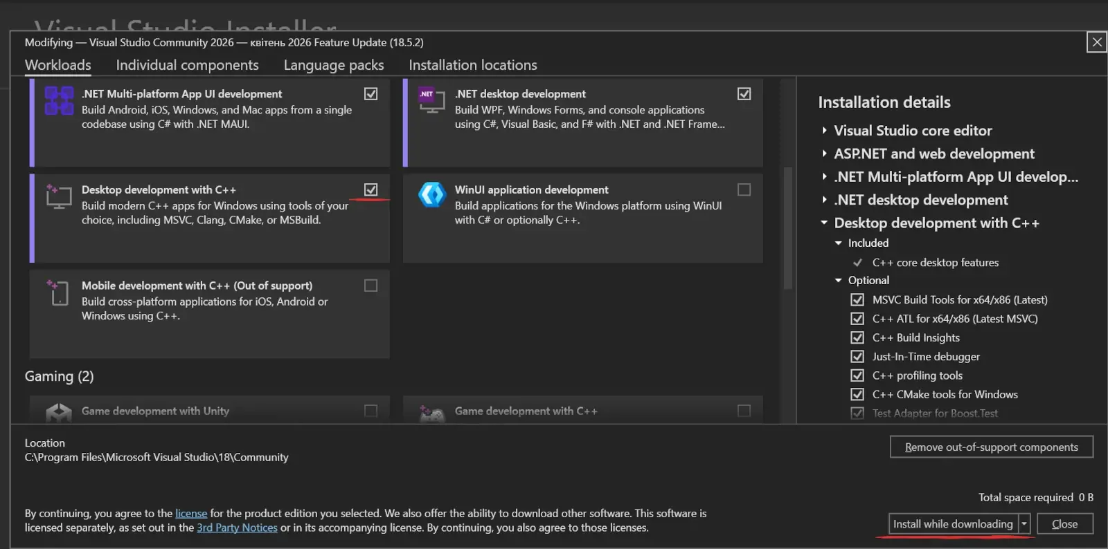Check Game development with C++ workload
This screenshot has height=549, width=1108.
(744, 411)
